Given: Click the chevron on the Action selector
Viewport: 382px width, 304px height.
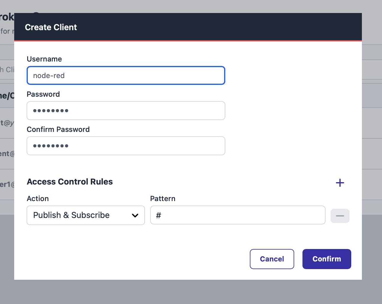Looking at the screenshot, I should pos(135,215).
